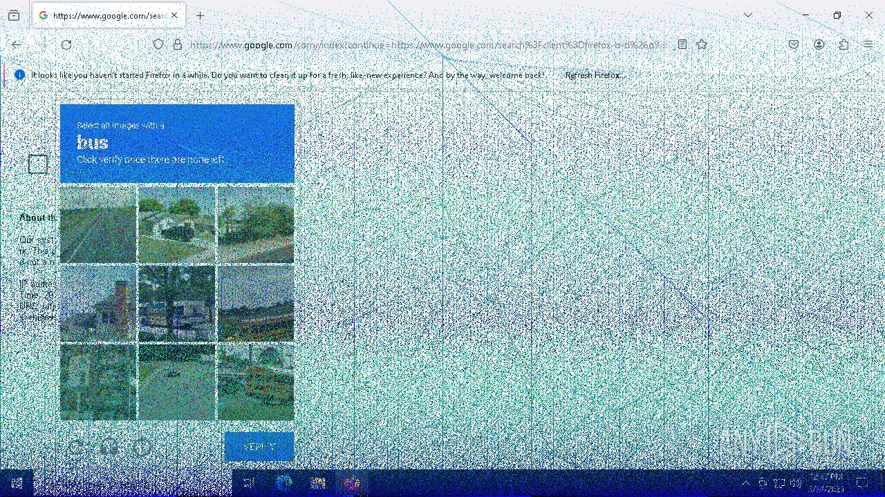Screen dimensions: 885x497
Task: Open the Save to Pocket icon
Action: tap(794, 44)
